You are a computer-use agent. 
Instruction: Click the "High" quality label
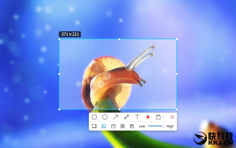(170, 126)
